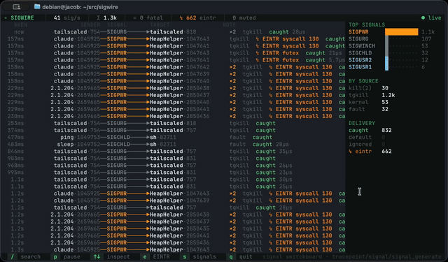Screen dimensions: 448x262
Task: Click the orange SIGPWR bar in TOP SIGNALS
Action: click(x=401, y=31)
